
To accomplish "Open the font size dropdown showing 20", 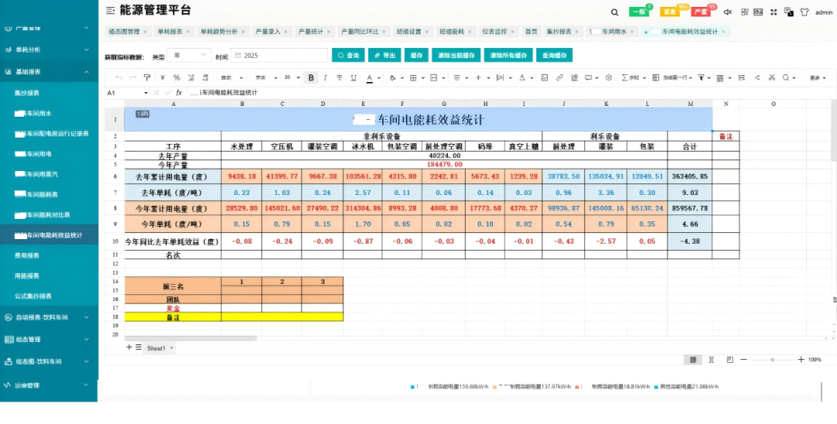I will [x=291, y=77].
